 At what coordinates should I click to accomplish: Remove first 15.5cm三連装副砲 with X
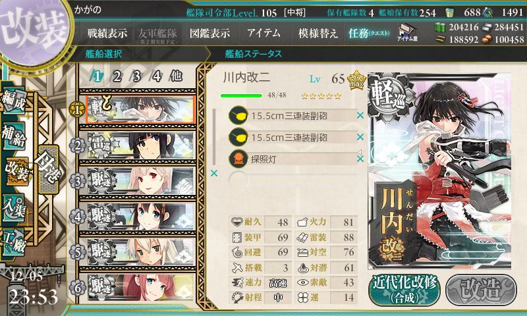tap(360, 115)
